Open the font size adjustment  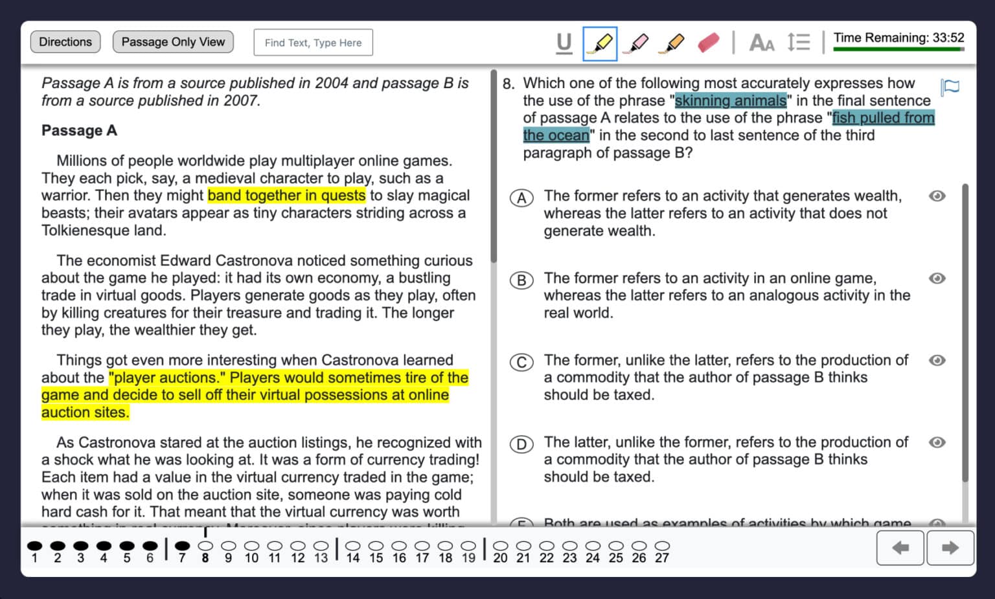click(x=761, y=43)
